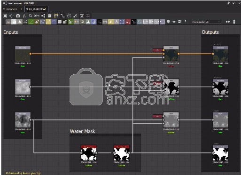
Task: Click the yellow gradient arrow node icon
Action: tap(48, 22)
